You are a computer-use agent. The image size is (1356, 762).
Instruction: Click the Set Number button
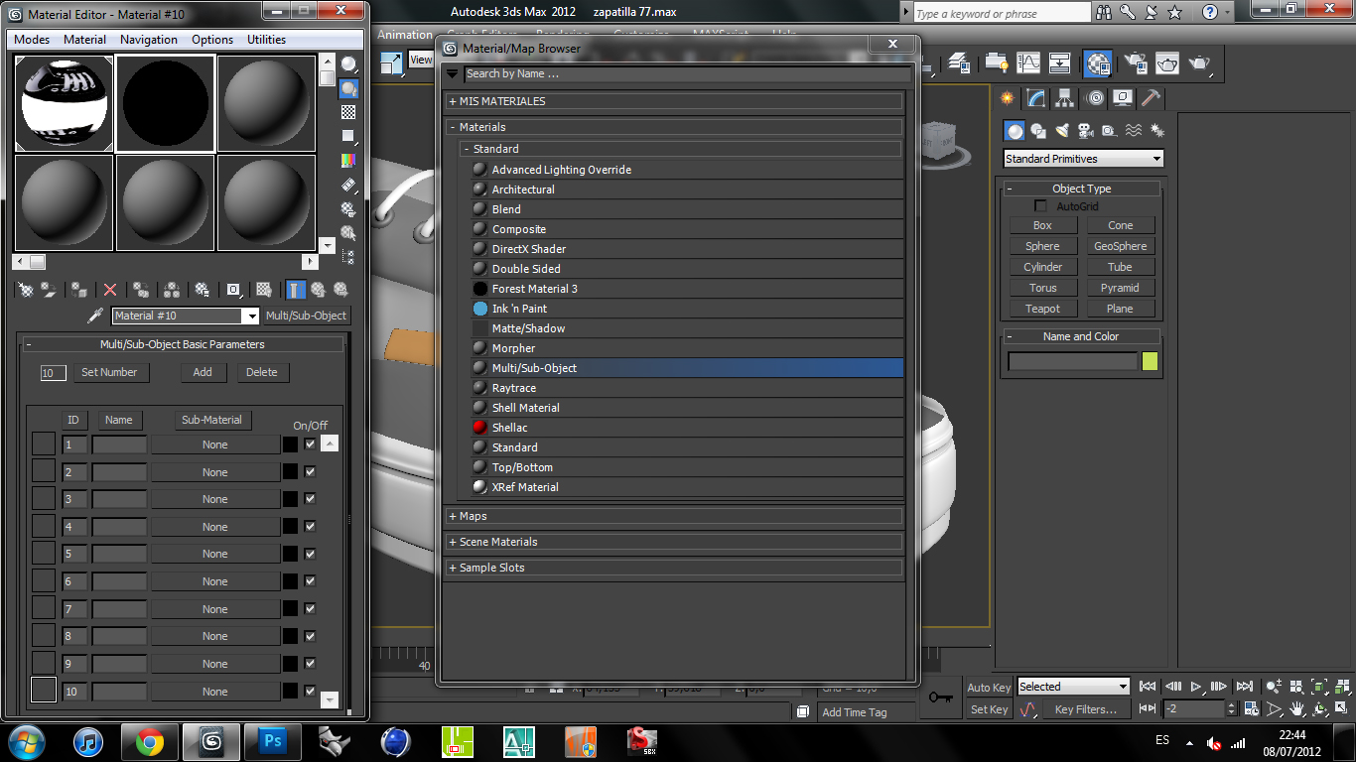pos(109,372)
